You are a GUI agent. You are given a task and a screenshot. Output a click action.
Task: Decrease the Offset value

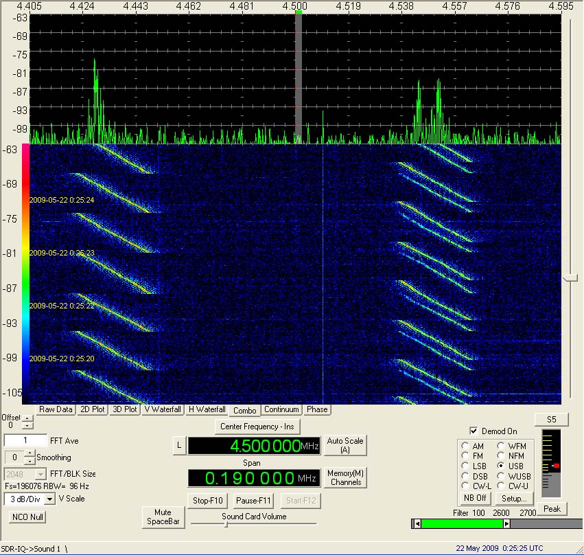[x=27, y=425]
